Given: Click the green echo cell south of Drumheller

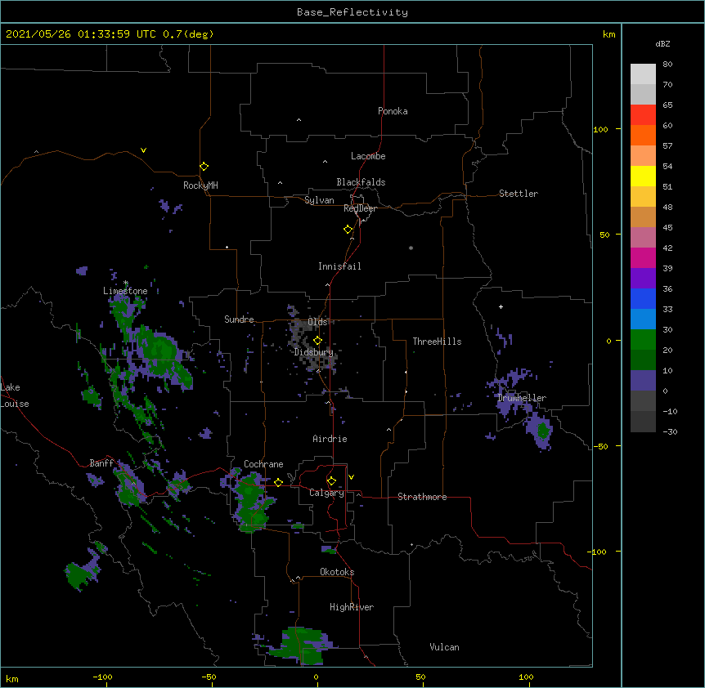Looking at the screenshot, I should [543, 431].
